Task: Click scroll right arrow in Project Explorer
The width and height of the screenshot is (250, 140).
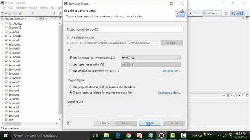Action: point(56,124)
